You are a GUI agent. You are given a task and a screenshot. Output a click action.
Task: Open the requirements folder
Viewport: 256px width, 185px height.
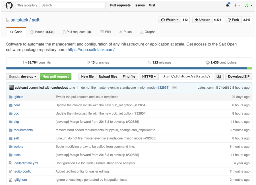23,130
